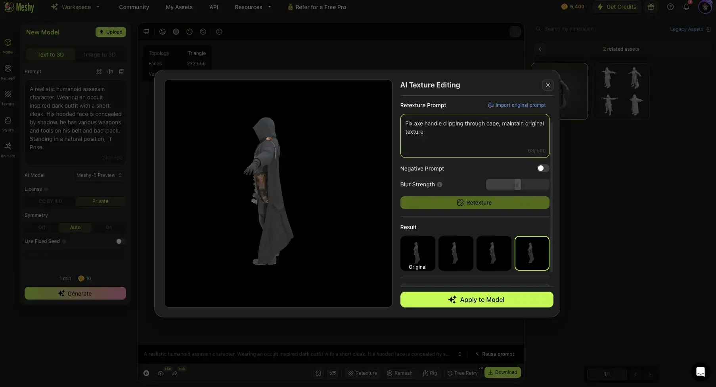716x387 pixels.
Task: Select the Original result thumbnail
Action: tap(417, 253)
